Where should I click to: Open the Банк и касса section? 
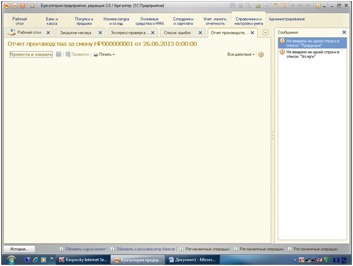[x=52, y=21]
